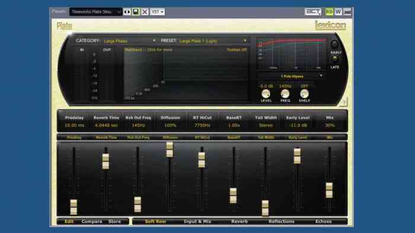The width and height of the screenshot is (415, 233).
Task: Click the Compare button
Action: [x=92, y=221]
